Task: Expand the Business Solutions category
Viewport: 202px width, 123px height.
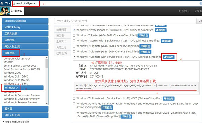Action: (x=25, y=21)
